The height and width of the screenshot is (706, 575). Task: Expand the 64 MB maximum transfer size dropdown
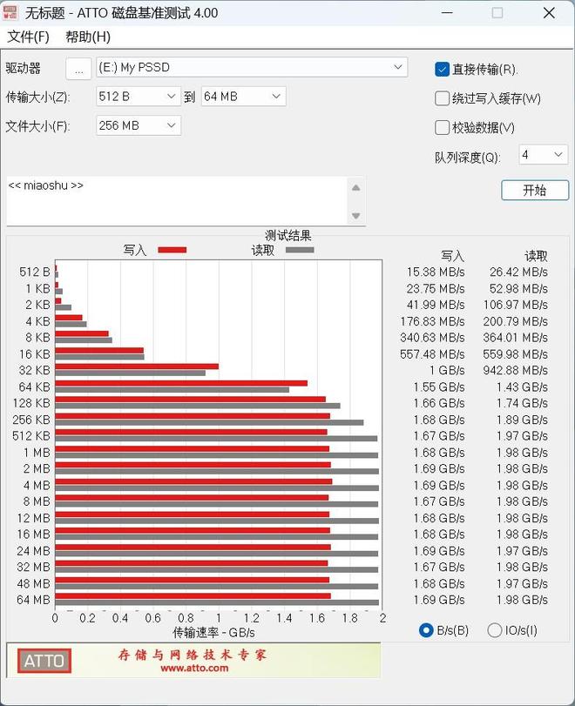pyautogui.click(x=243, y=97)
